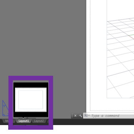Screen dimensions: 134x134
Task: Switch to the Model tab
Action: click(7, 121)
